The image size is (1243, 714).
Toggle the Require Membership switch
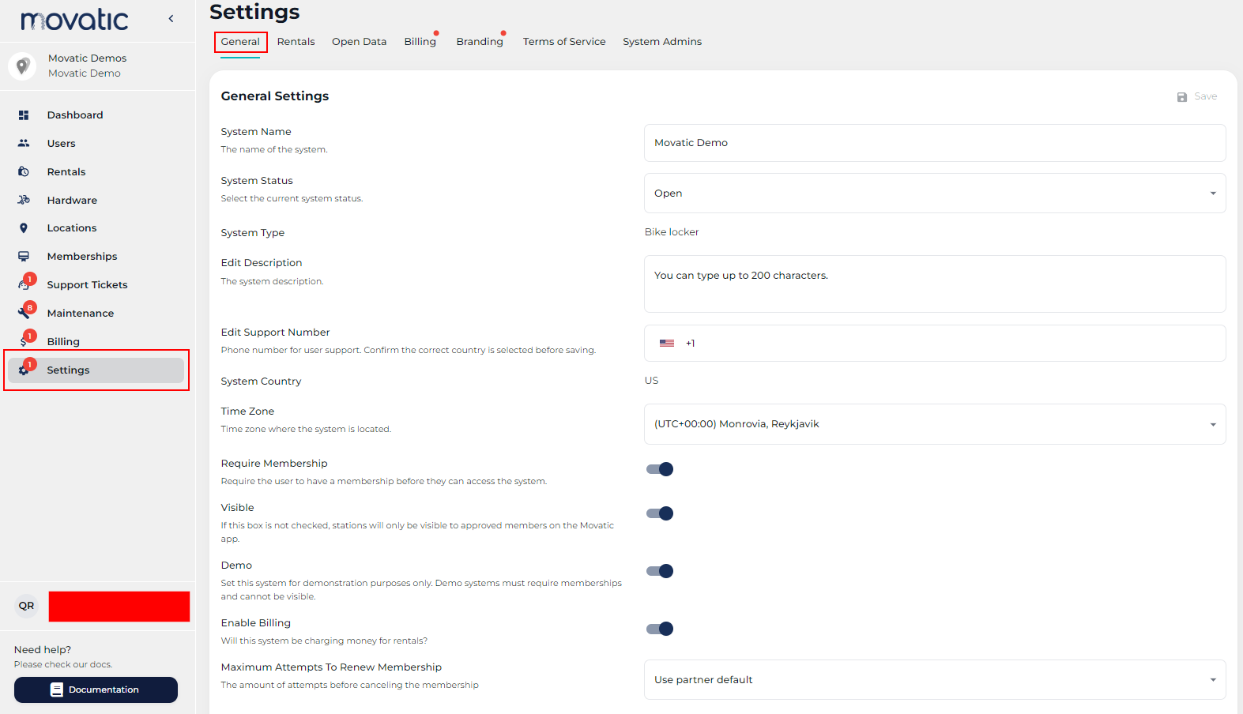pyautogui.click(x=660, y=469)
